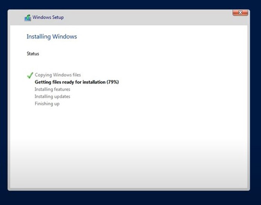Click 'Getting files ready for installation (79%)'
The height and width of the screenshot is (205, 261).
coord(77,82)
